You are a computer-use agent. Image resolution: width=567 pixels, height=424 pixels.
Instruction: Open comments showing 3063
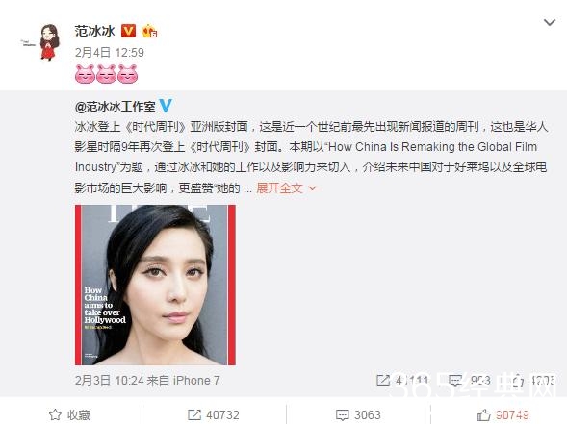tap(358, 415)
